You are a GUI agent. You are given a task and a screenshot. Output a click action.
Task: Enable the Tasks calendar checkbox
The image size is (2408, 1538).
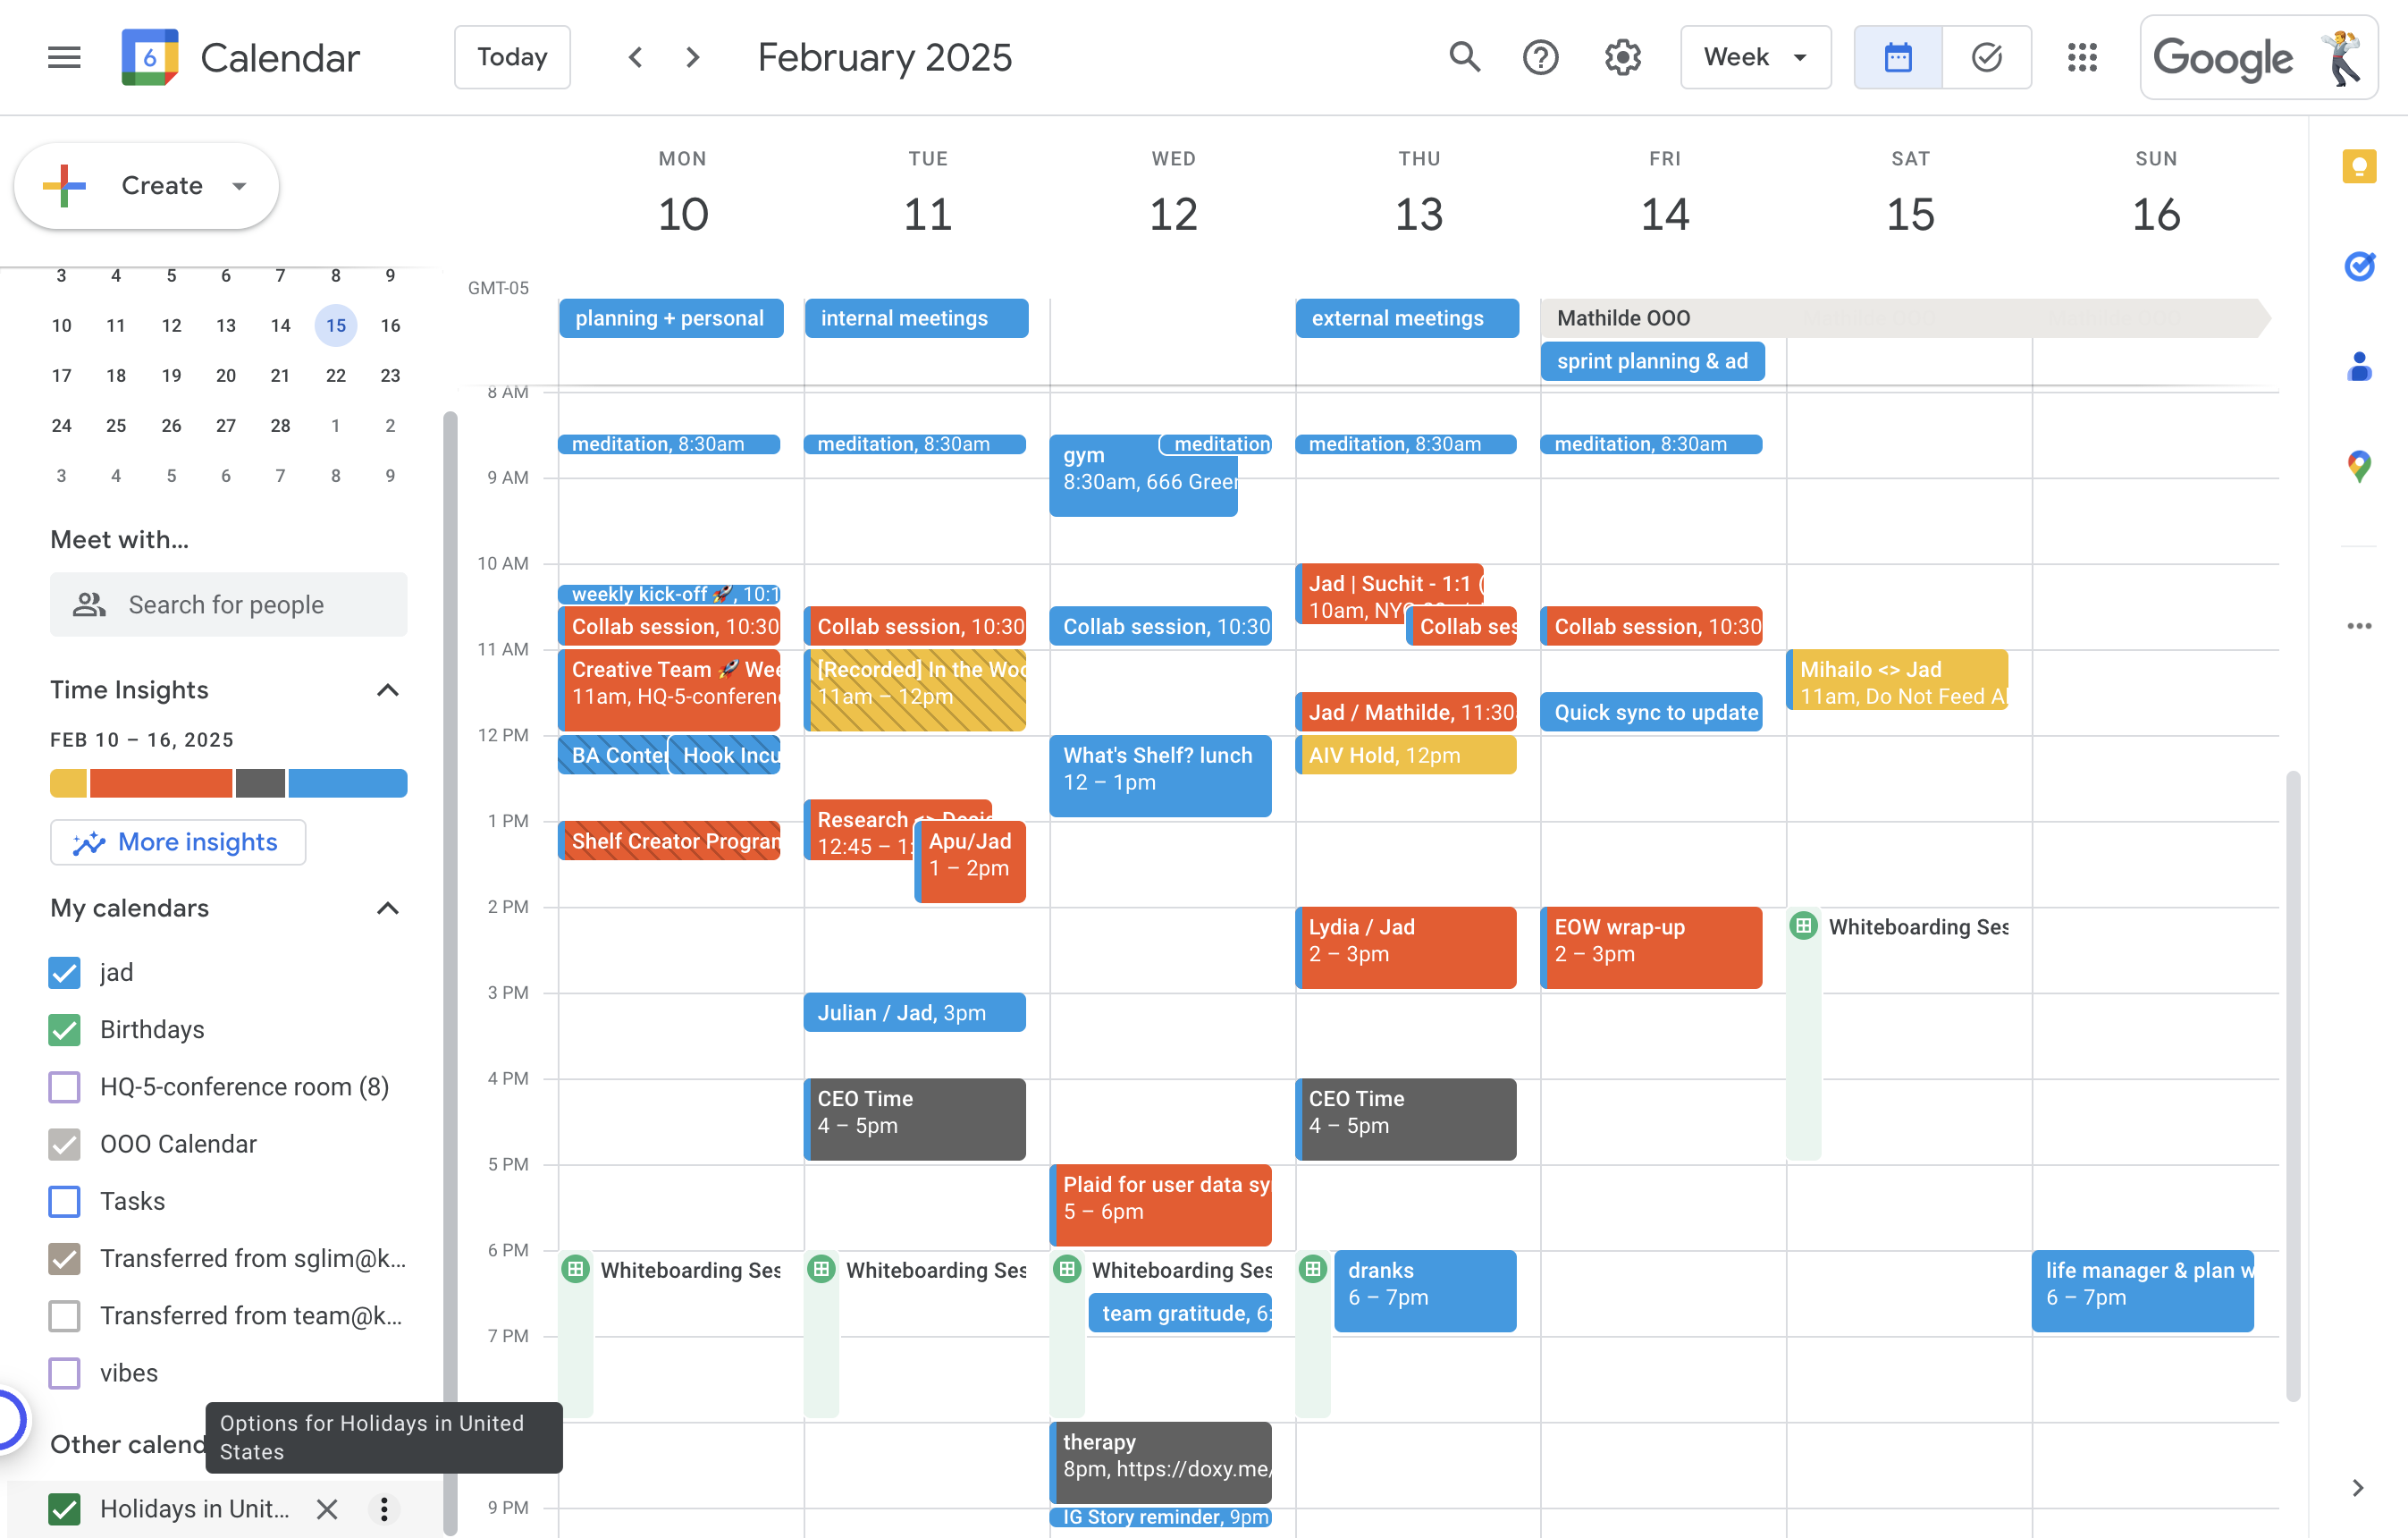64,1201
